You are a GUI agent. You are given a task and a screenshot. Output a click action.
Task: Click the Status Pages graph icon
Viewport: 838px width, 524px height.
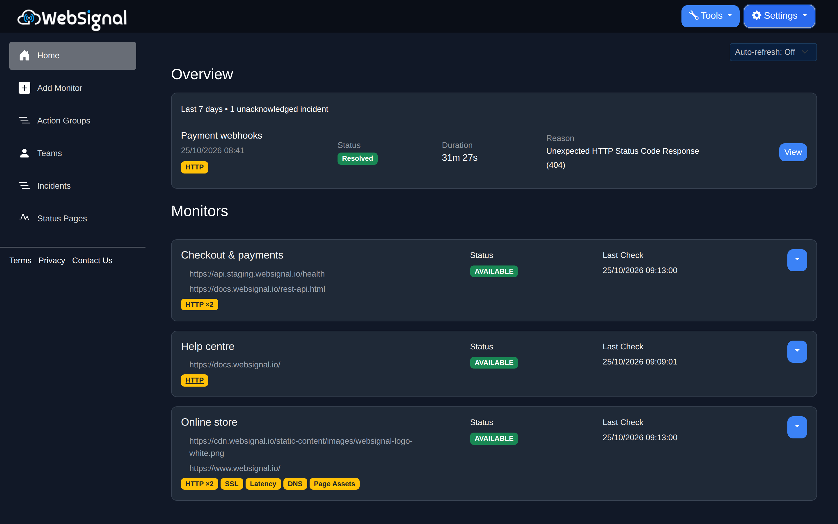(x=24, y=217)
